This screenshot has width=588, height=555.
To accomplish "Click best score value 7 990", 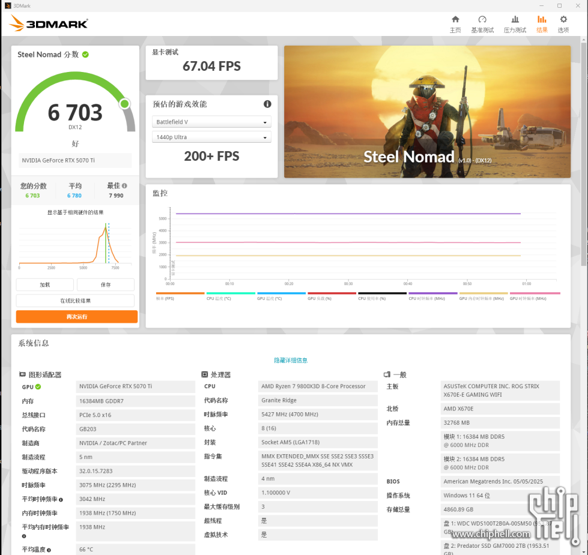I will pos(116,196).
